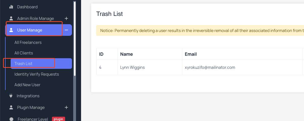
Task: Click the red plugin badge
Action: tap(59, 119)
